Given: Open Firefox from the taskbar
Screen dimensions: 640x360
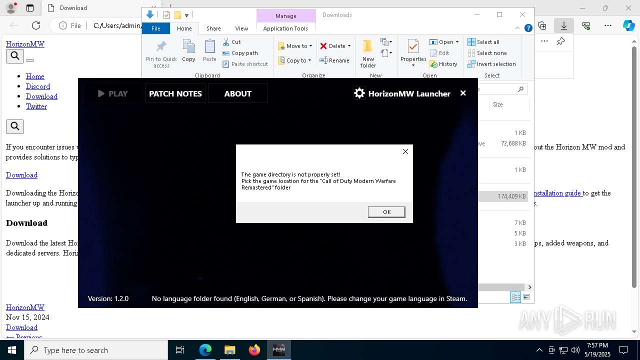Looking at the screenshot, I should pyautogui.click(x=254, y=350).
